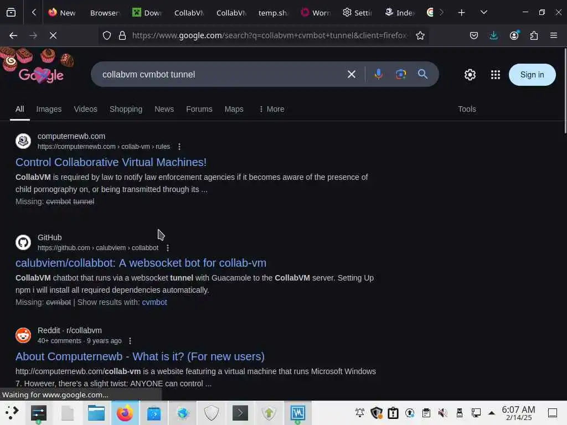Screen dimensions: 567x425
Task: Open the GitHub result options menu
Action: click(x=167, y=248)
